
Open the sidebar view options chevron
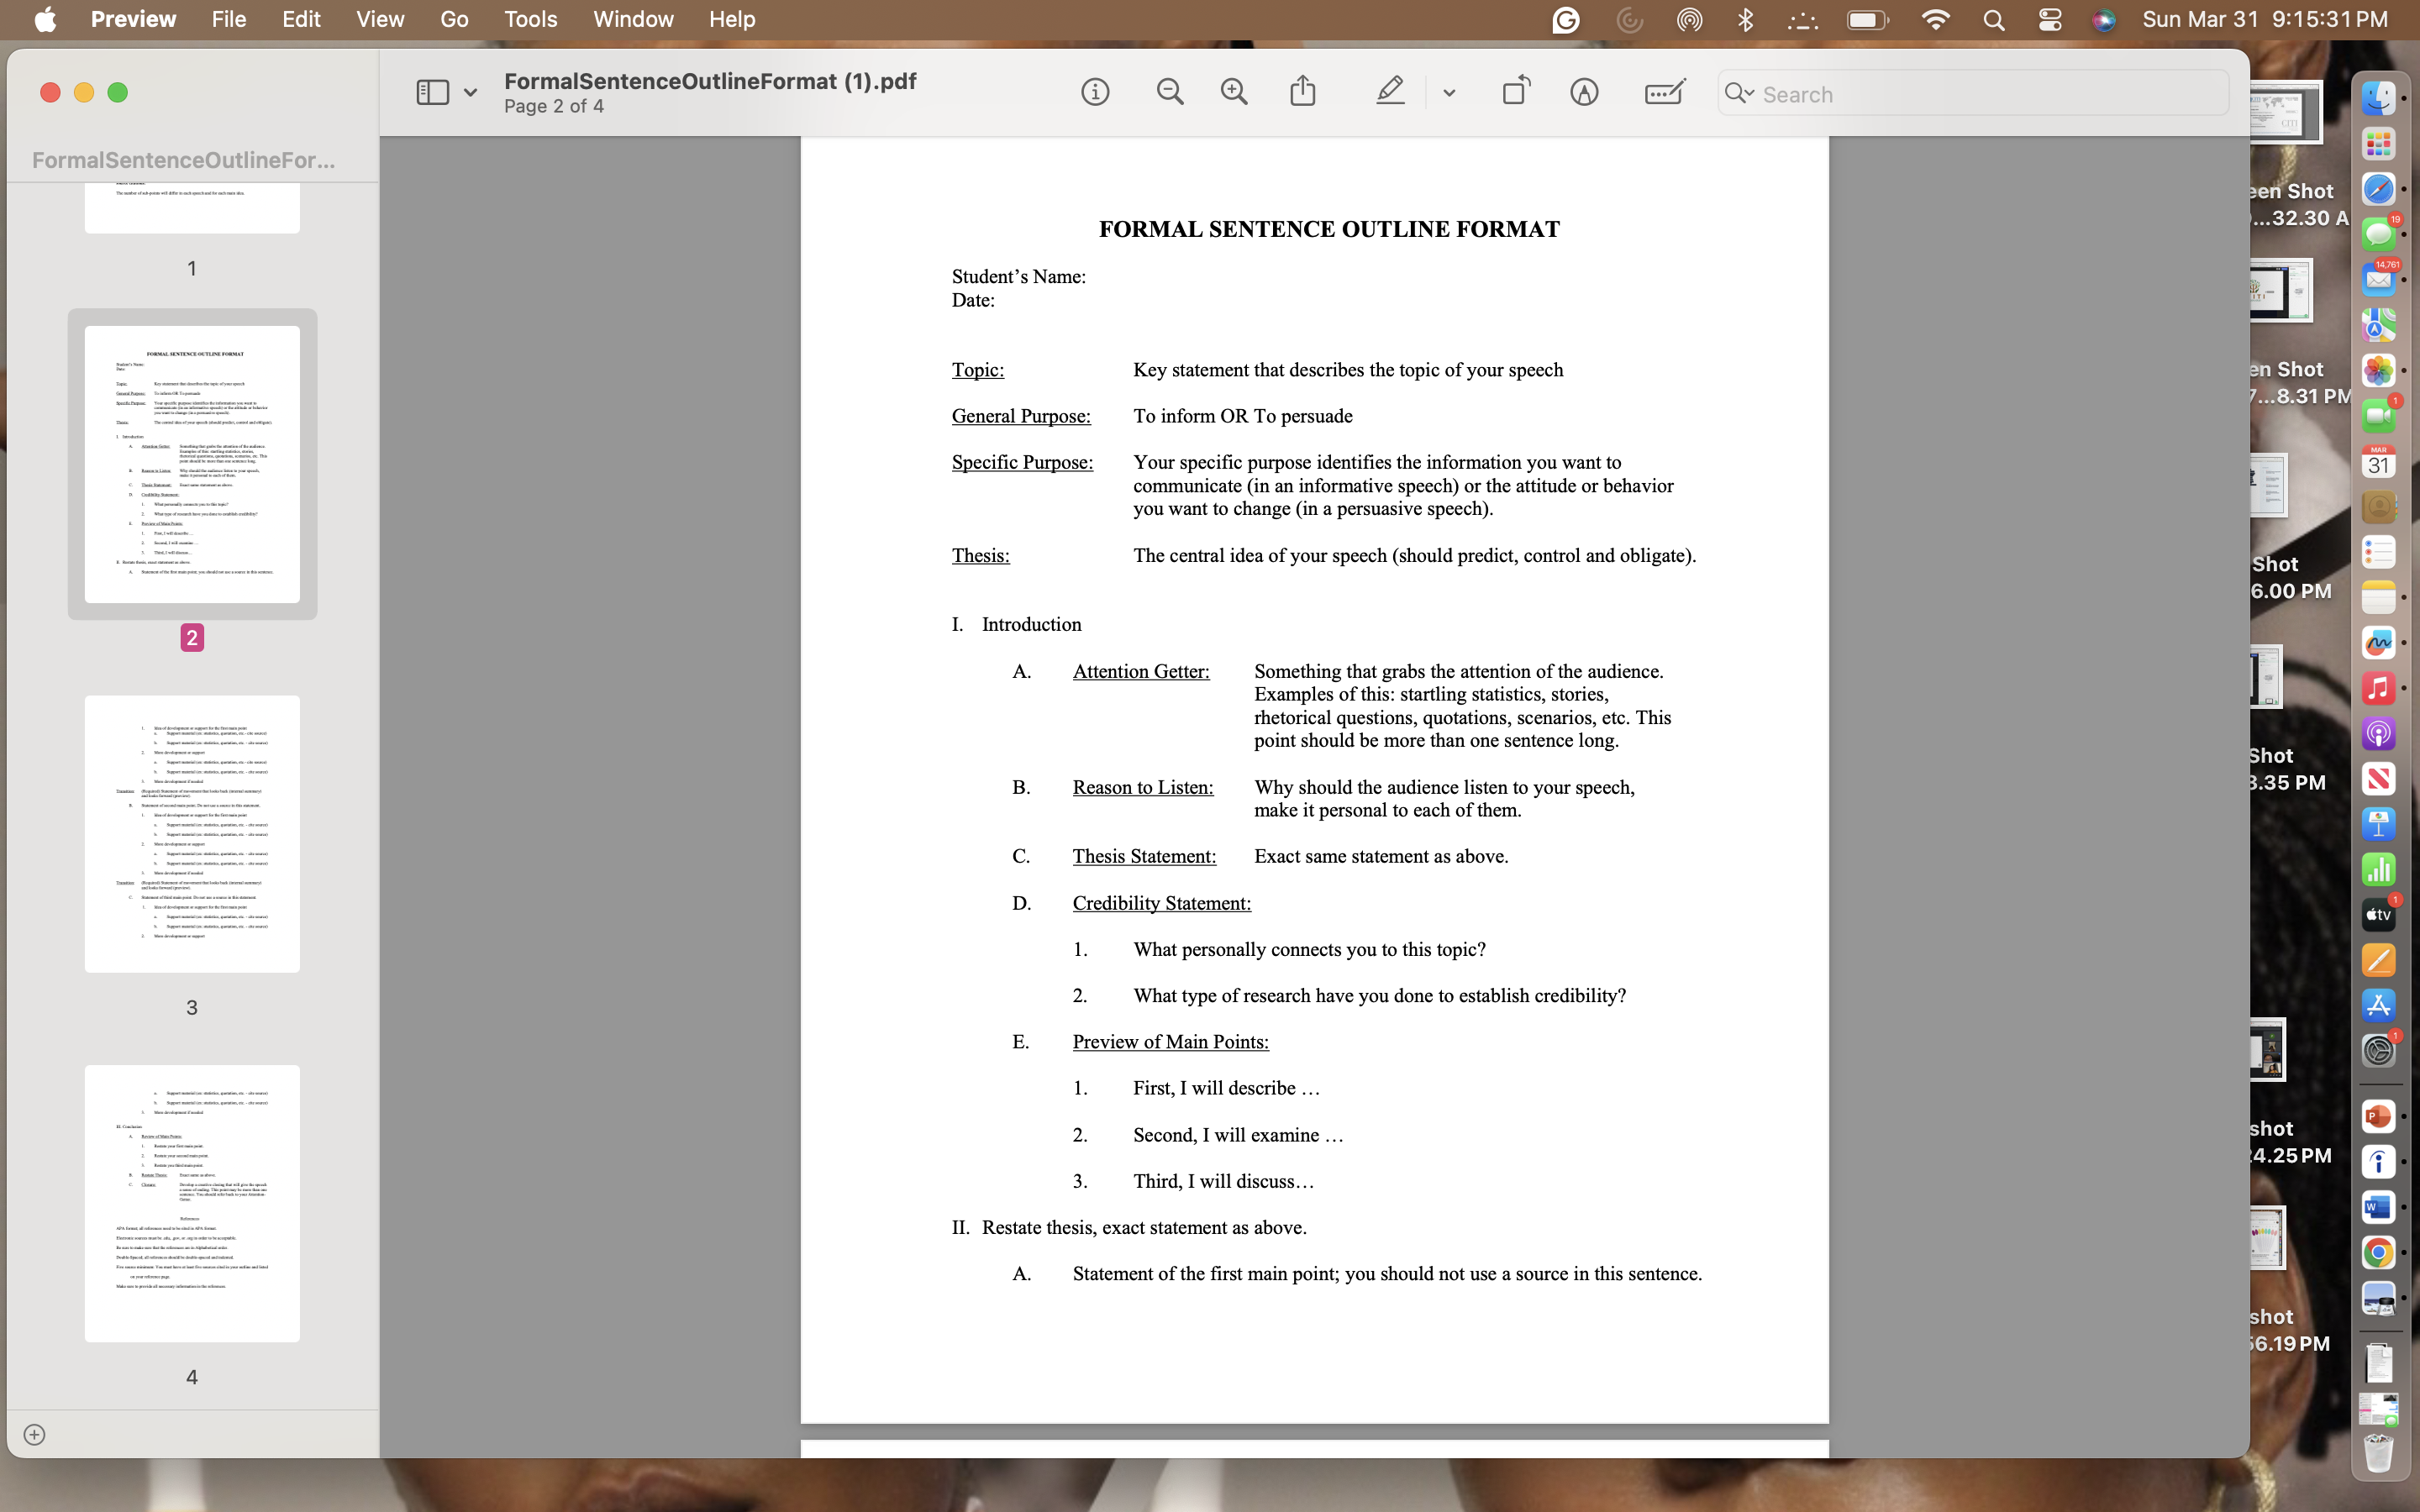pyautogui.click(x=472, y=91)
